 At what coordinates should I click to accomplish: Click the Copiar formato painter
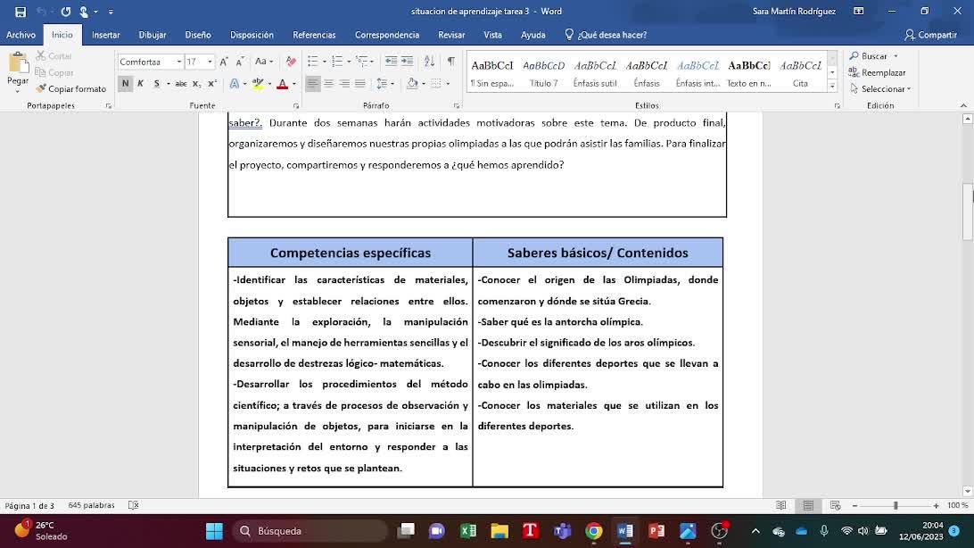(x=71, y=89)
